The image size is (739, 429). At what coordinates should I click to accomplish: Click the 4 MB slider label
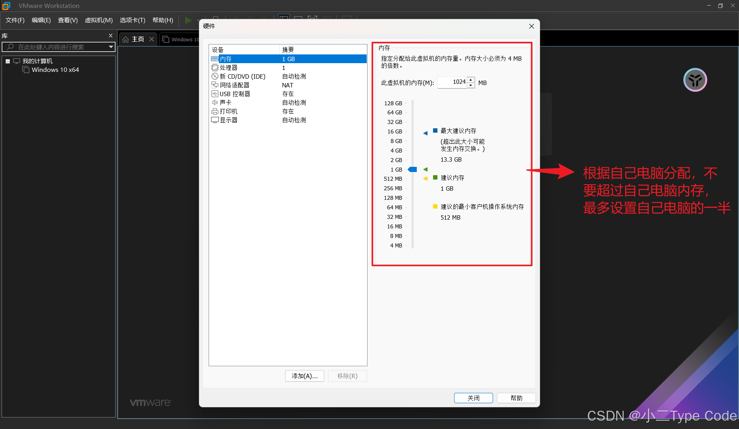tap(396, 245)
